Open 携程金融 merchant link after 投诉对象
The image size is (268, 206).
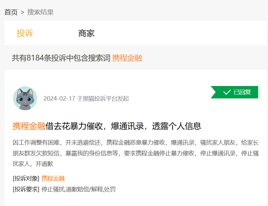tap(53, 179)
